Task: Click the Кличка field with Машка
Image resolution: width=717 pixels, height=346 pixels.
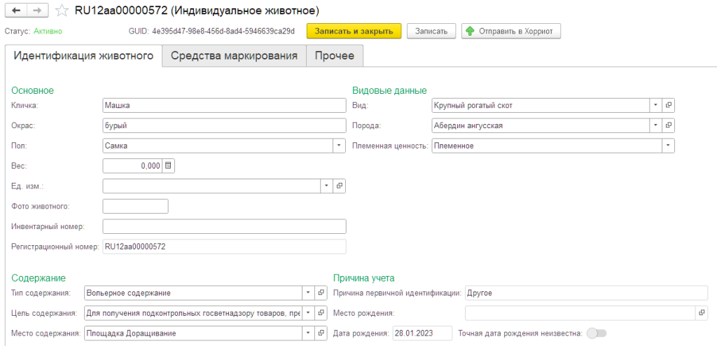Action: (x=225, y=105)
